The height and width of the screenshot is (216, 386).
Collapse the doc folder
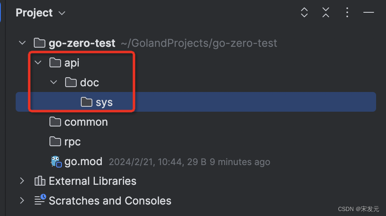click(54, 83)
